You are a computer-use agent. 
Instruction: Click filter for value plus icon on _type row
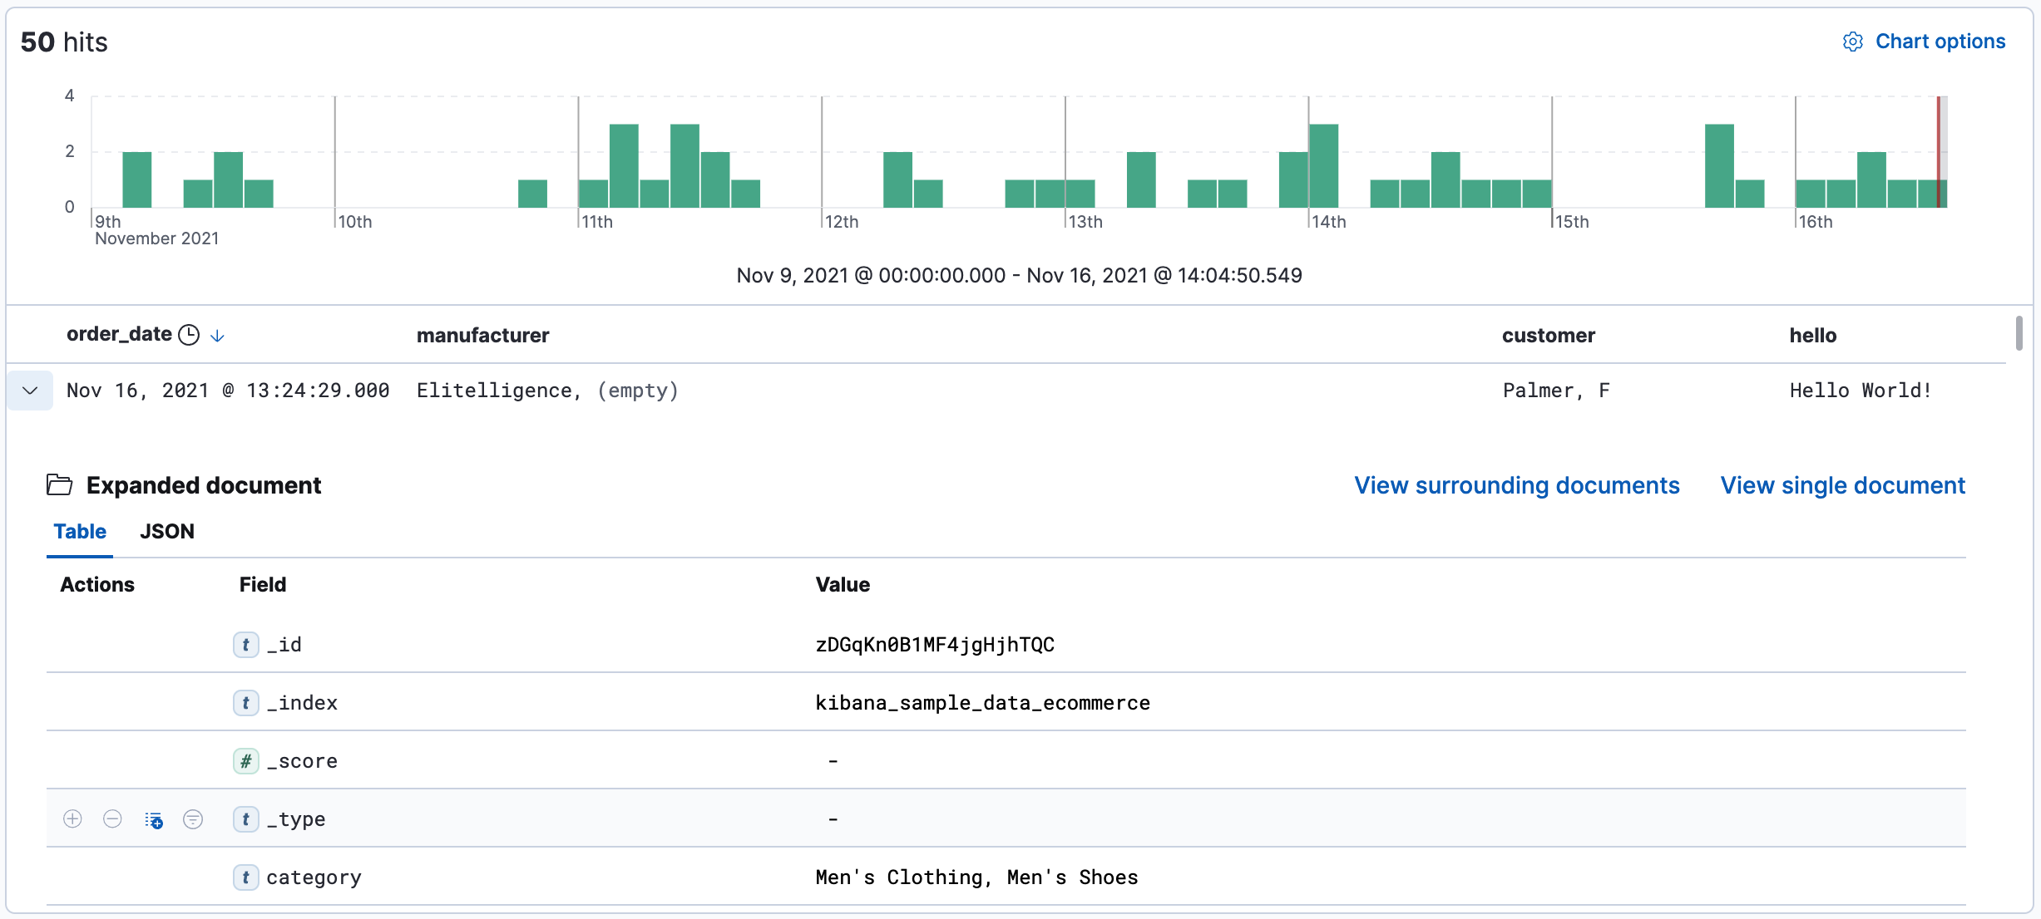(73, 819)
